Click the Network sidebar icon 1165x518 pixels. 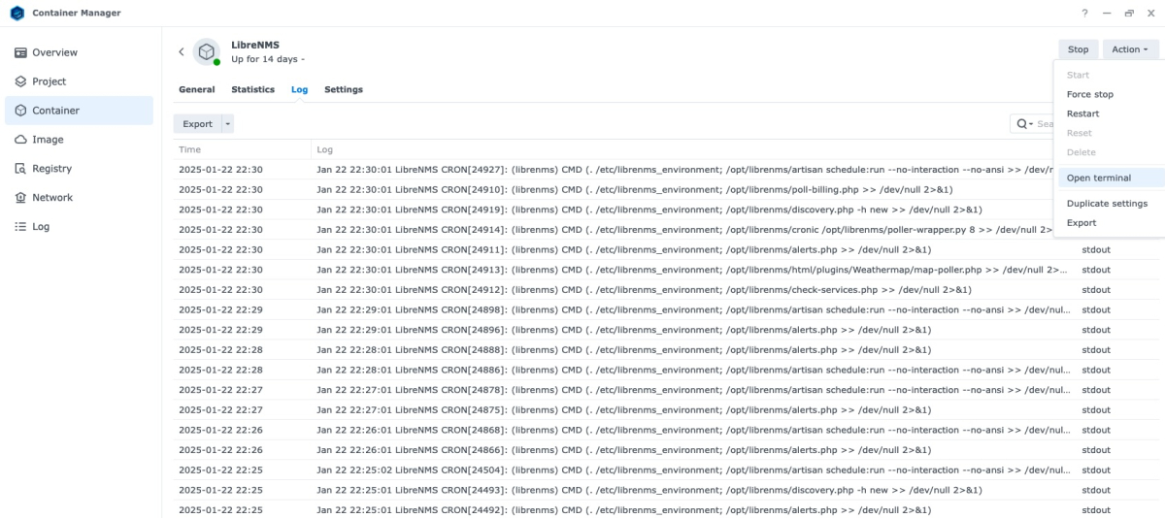pyautogui.click(x=20, y=198)
